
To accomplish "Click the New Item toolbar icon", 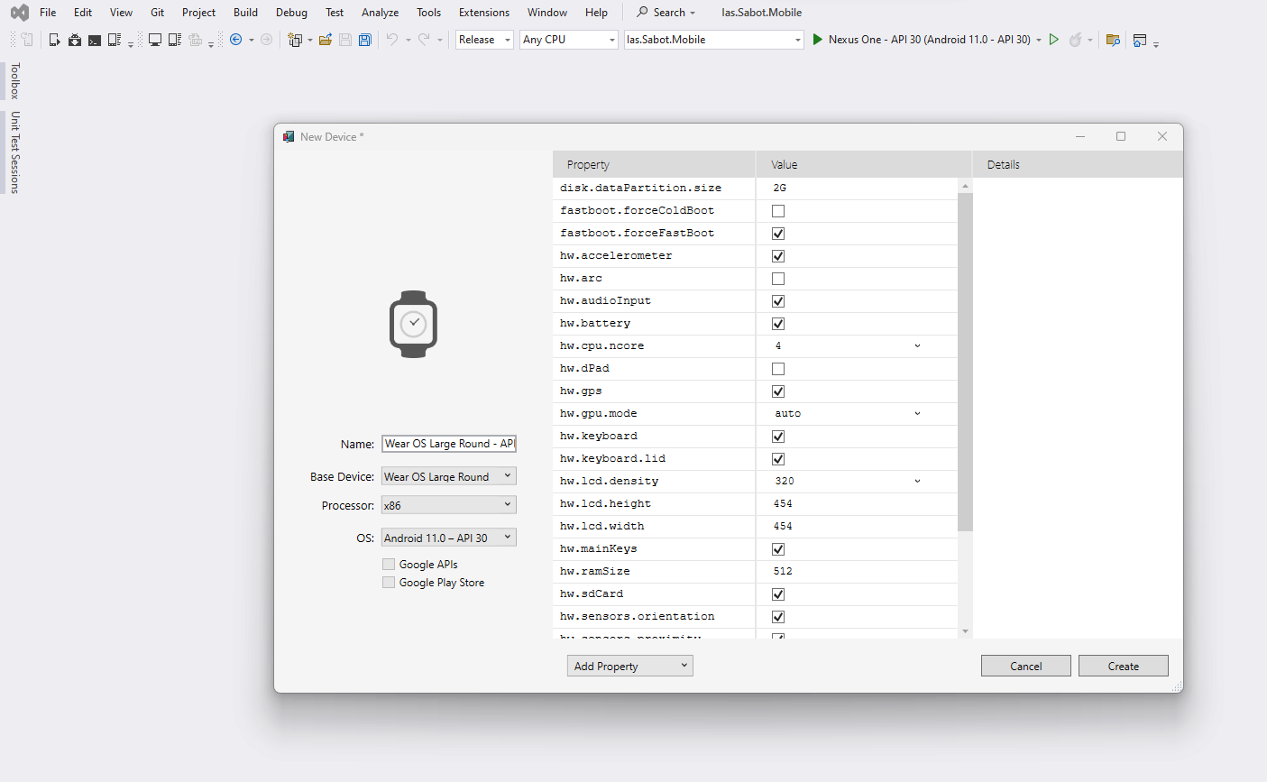I will [x=295, y=40].
